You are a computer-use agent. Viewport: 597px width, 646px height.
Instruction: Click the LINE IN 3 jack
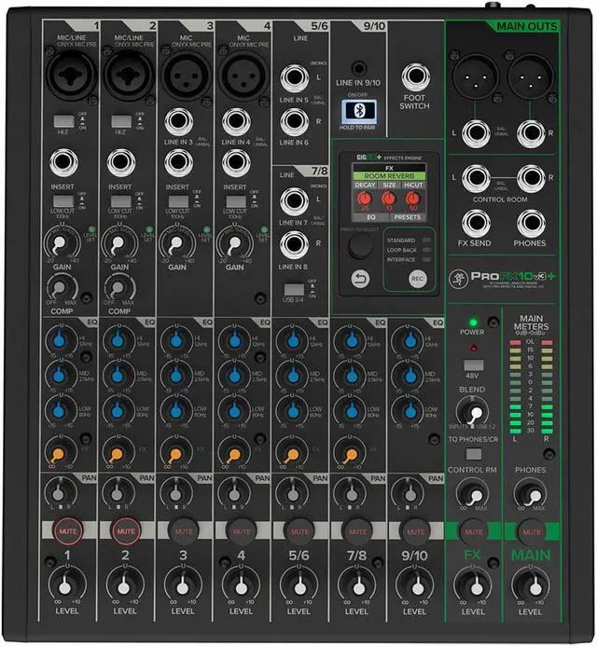(x=179, y=122)
